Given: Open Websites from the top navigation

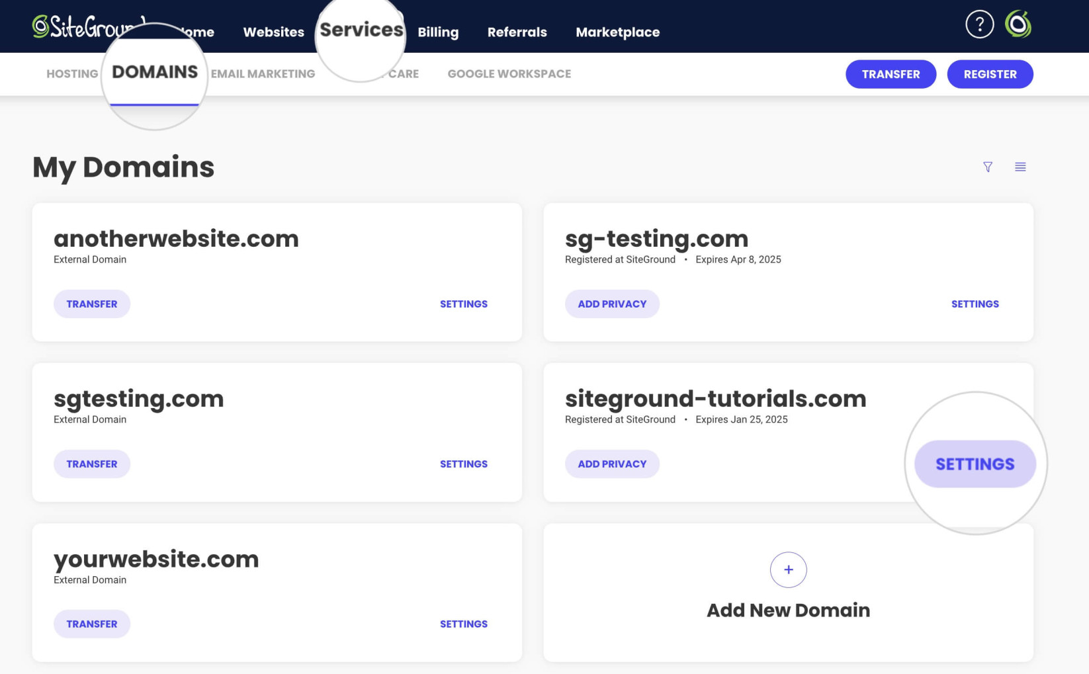Looking at the screenshot, I should coord(273,32).
